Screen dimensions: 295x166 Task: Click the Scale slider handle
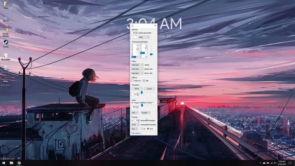coord(142,106)
